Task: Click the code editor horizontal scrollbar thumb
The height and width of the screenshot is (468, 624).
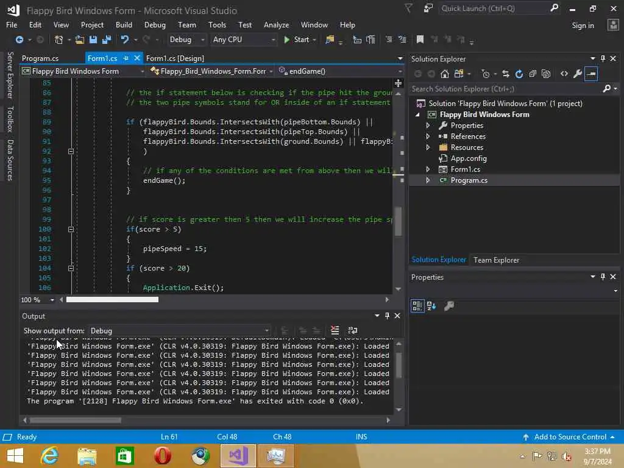Action: click(x=112, y=300)
